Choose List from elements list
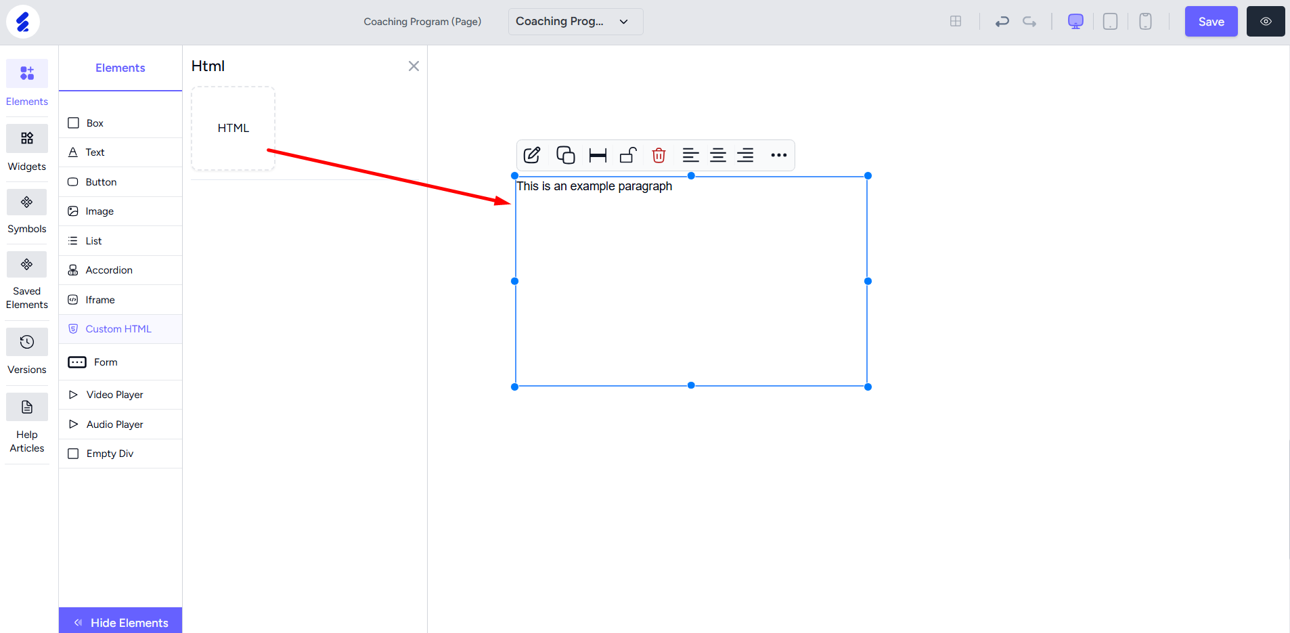1290x633 pixels. click(x=120, y=241)
